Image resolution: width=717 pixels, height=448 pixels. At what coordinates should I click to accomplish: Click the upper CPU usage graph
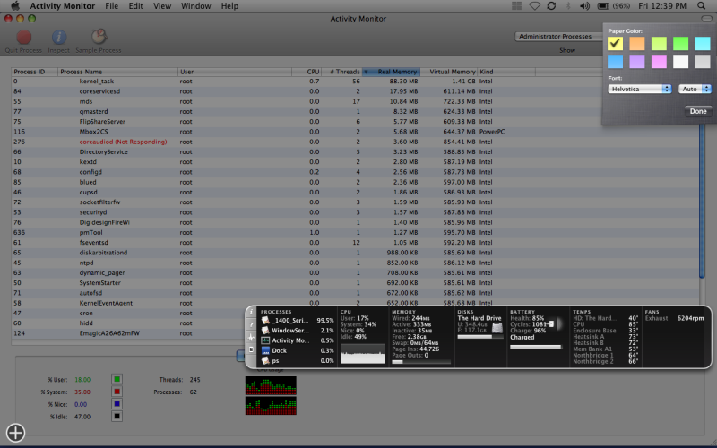(x=271, y=385)
